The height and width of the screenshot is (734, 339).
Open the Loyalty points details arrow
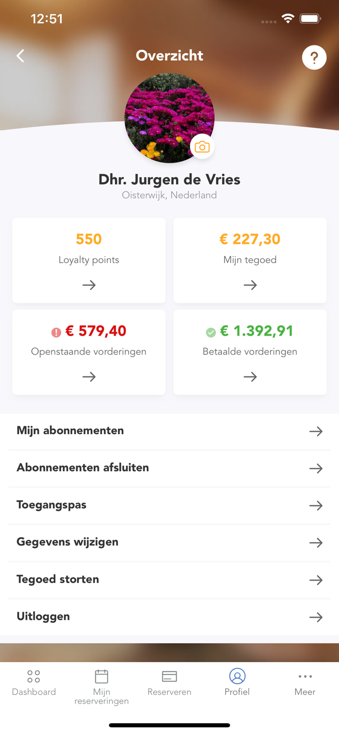click(89, 285)
